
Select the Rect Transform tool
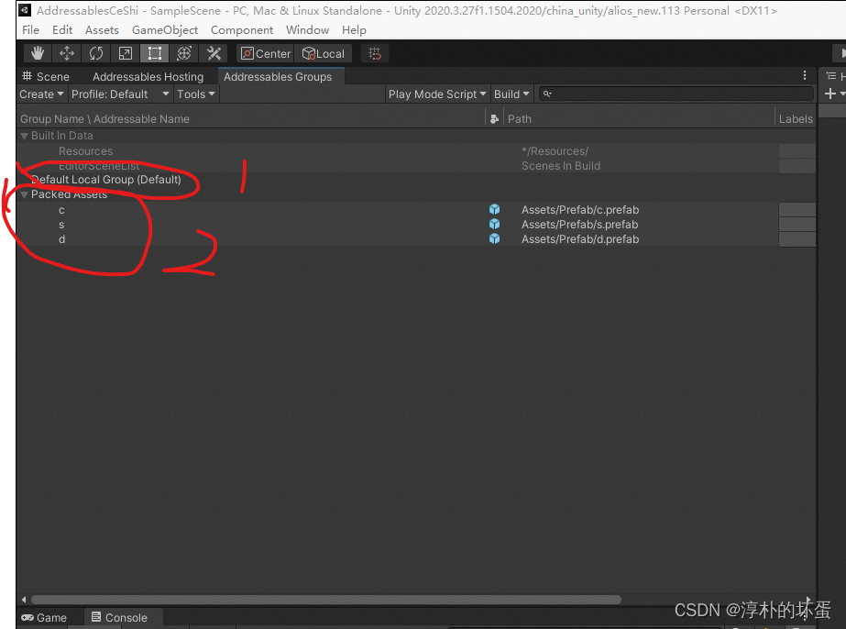(x=154, y=53)
